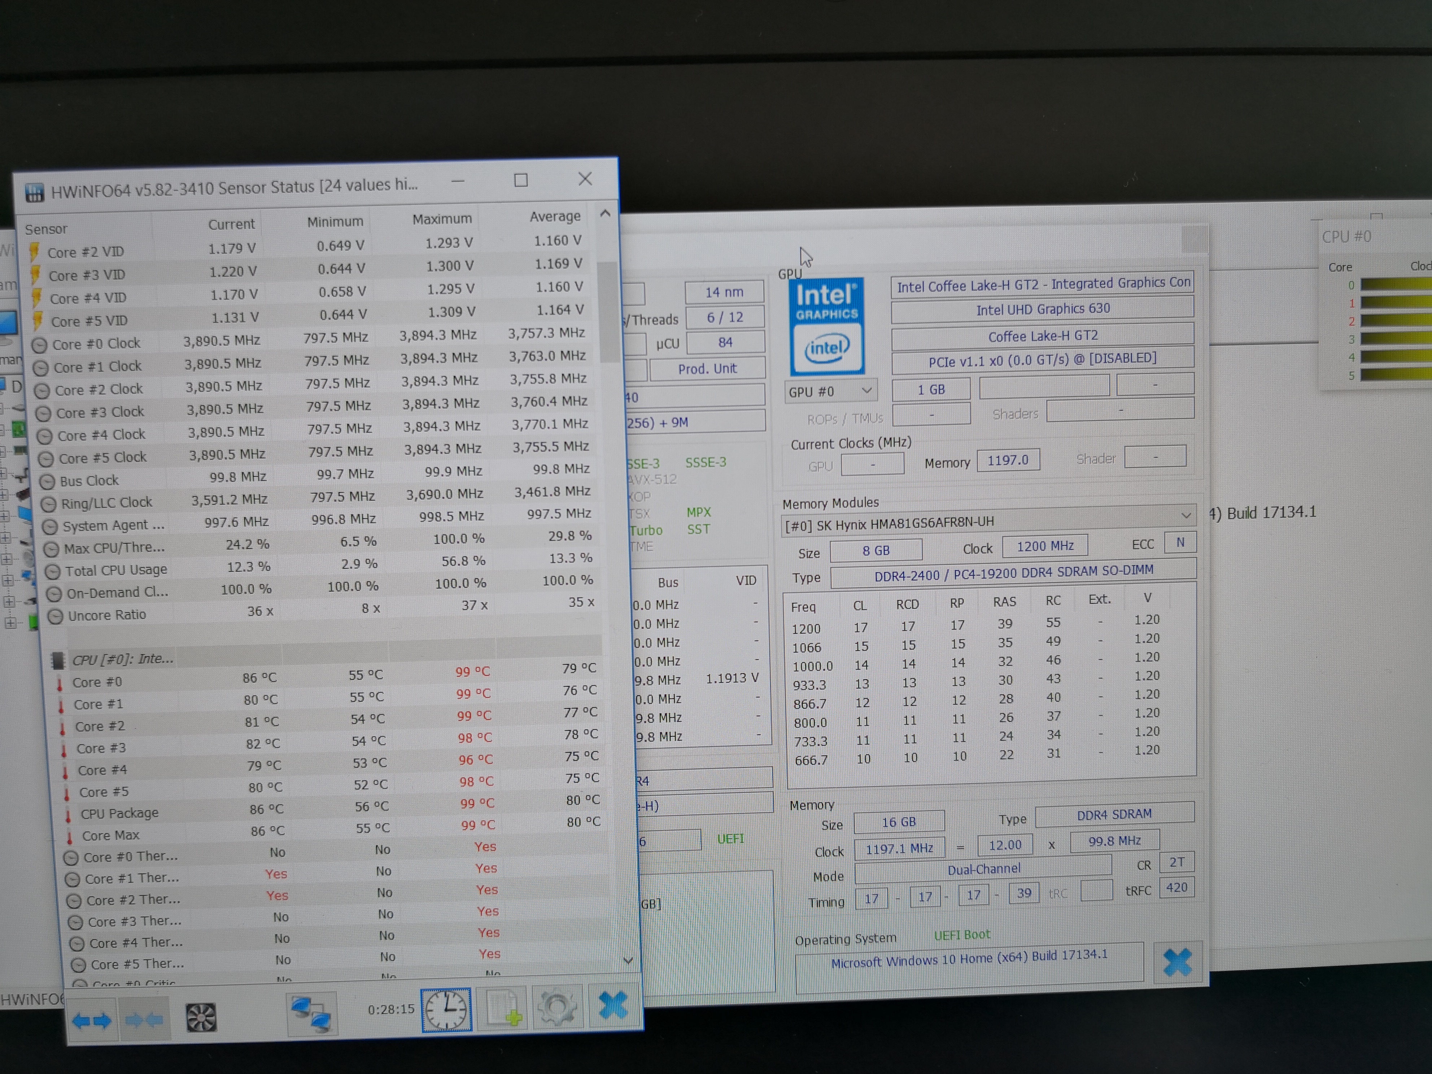Start logging with document plus icon
The height and width of the screenshot is (1074, 1432).
tap(504, 1009)
